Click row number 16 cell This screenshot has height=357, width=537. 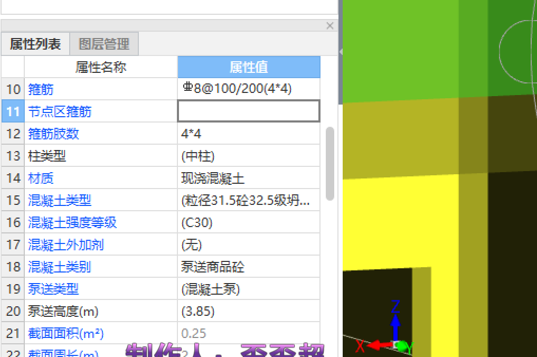(x=13, y=222)
